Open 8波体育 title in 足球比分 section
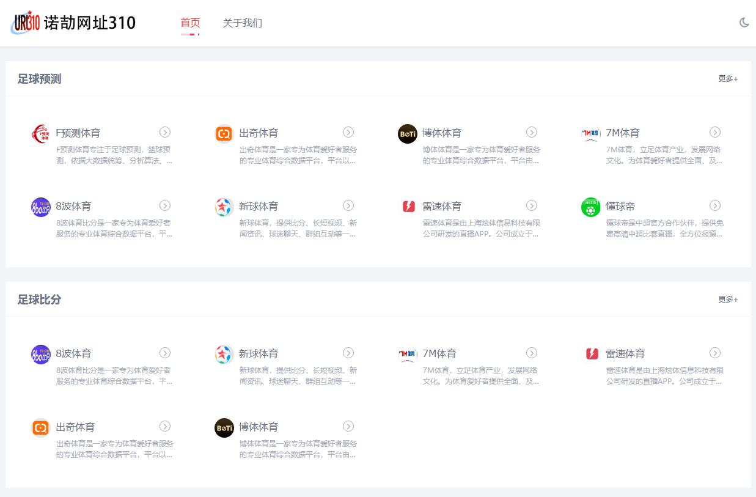Screen dimensions: 756x497 [x=74, y=353]
